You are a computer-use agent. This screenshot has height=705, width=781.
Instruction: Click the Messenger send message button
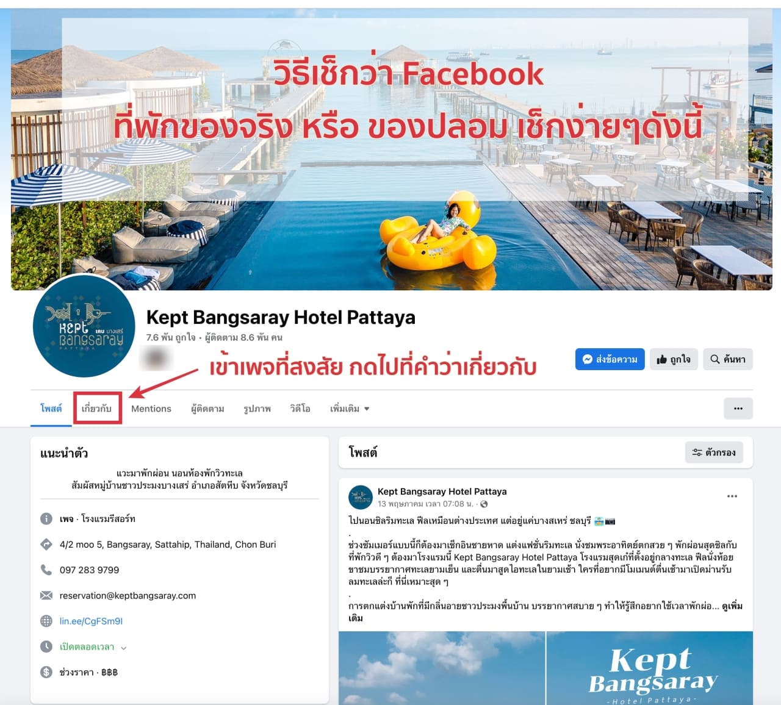pyautogui.click(x=610, y=359)
